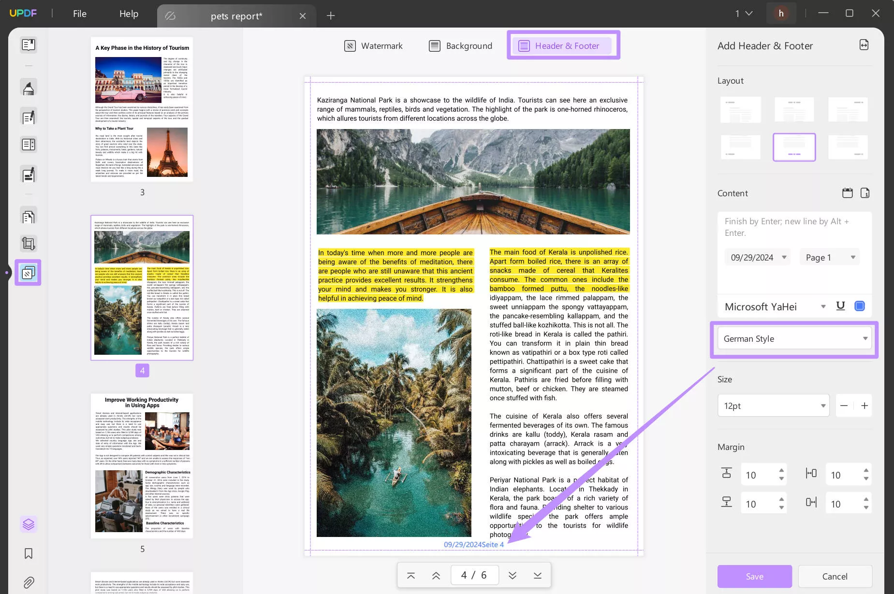This screenshot has width=894, height=594.
Task: Open the Form preparation icon in sidebar
Action: coord(29,145)
